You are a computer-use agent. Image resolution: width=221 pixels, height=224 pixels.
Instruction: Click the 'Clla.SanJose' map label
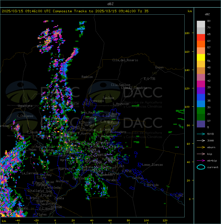(121, 85)
